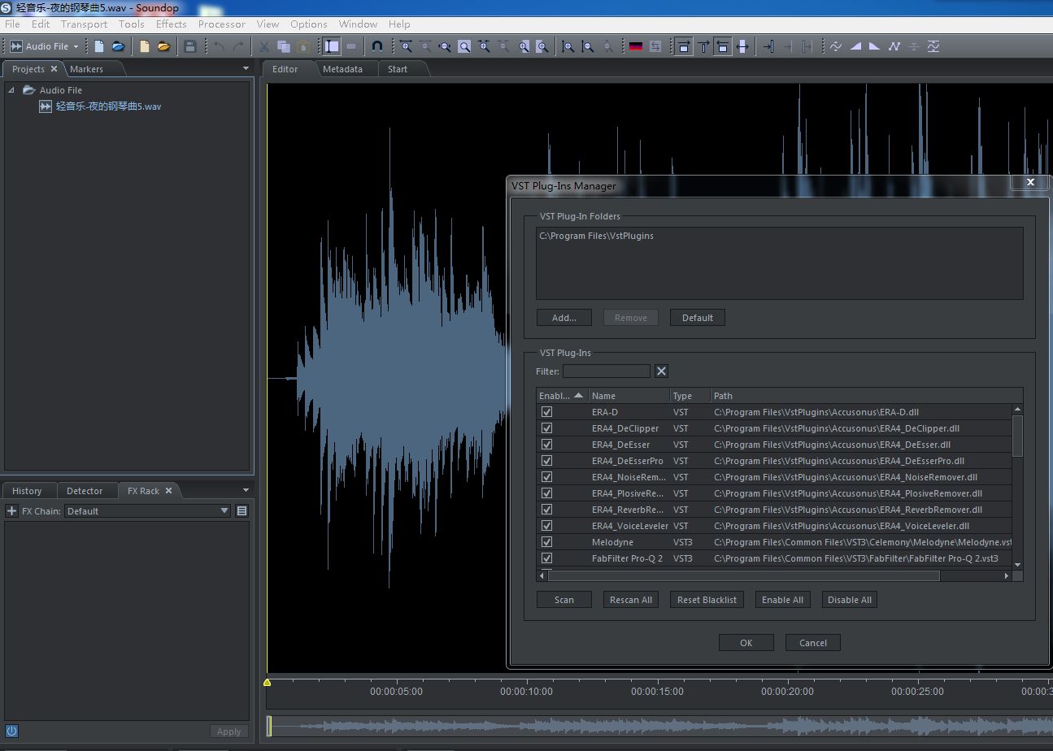This screenshot has width=1053, height=751.
Task: Toggle the FabFilter Pro-Q 2 checkbox
Action: tap(546, 558)
